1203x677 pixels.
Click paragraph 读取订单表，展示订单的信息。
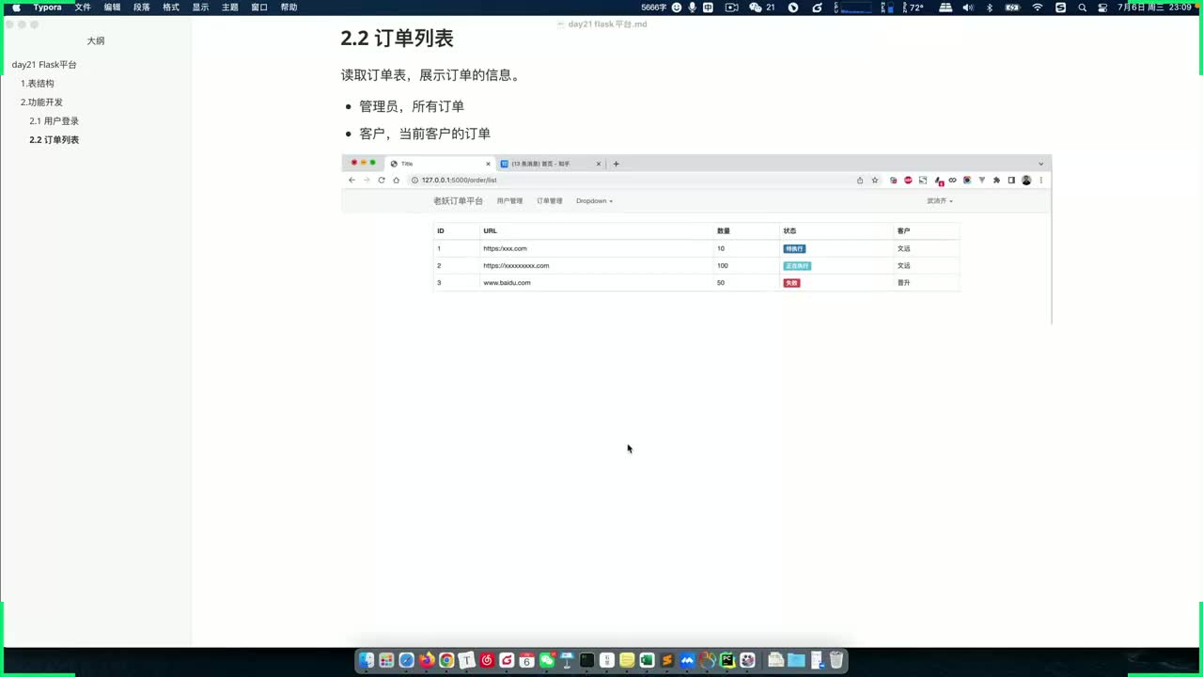click(x=430, y=75)
